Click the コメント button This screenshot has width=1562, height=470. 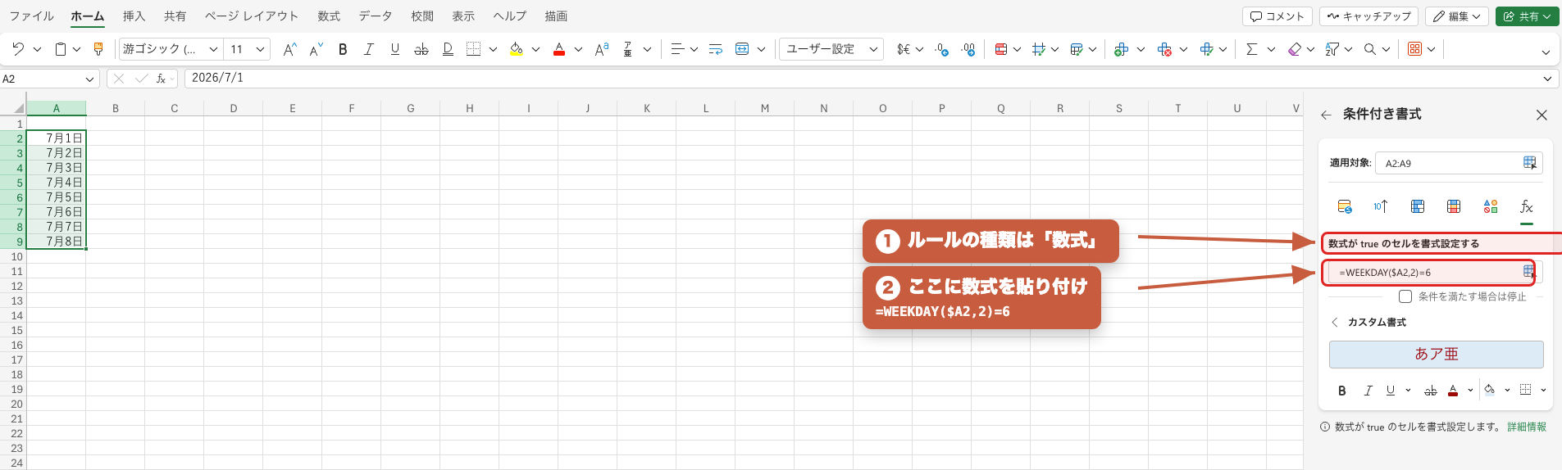[x=1277, y=16]
